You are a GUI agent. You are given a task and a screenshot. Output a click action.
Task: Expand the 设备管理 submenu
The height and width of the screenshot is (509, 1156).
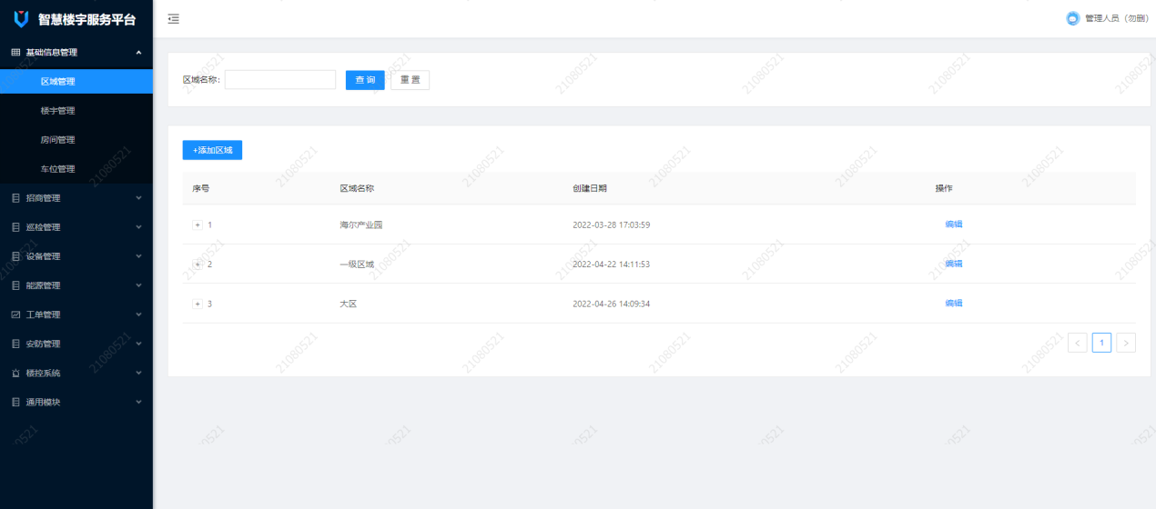(138, 256)
